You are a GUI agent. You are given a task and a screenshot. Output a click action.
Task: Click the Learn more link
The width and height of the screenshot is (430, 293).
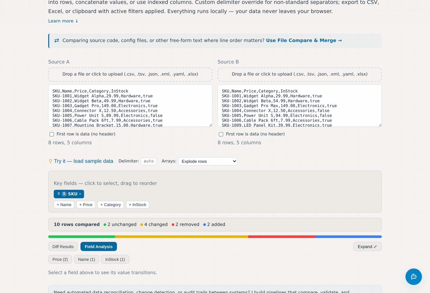pos(63,21)
